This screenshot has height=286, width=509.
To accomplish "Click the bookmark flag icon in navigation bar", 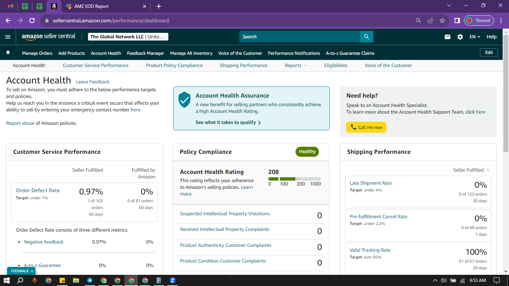I will 8,53.
